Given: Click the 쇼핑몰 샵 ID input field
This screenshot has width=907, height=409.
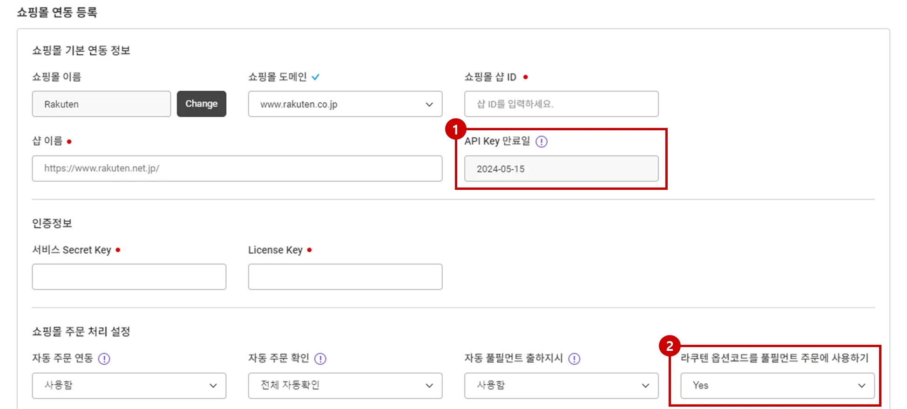Looking at the screenshot, I should click(x=561, y=104).
